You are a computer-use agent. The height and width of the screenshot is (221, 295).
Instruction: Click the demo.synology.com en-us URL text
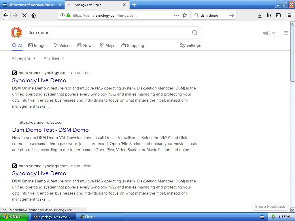click(56, 73)
